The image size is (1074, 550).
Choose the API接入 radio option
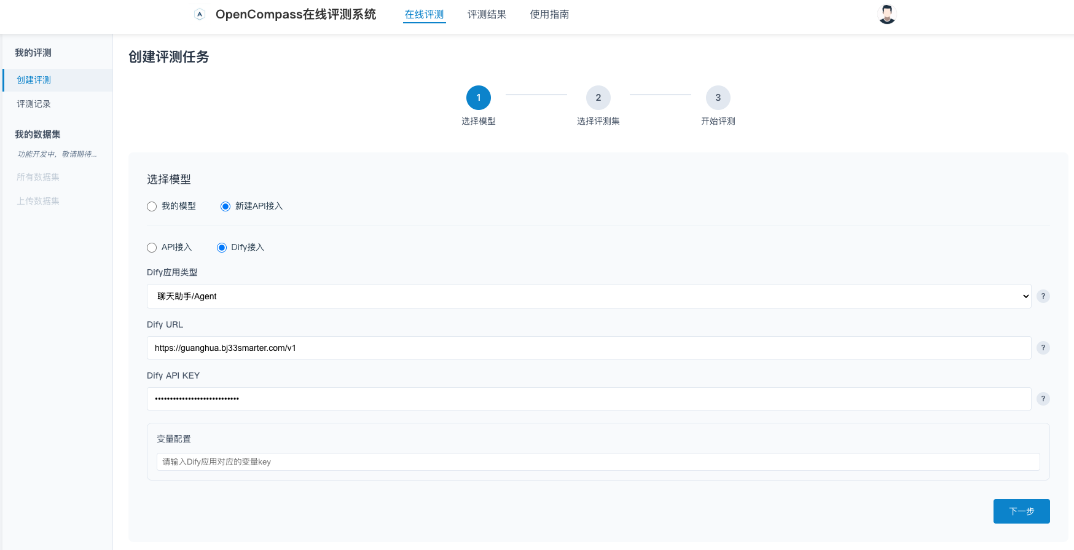pos(152,248)
